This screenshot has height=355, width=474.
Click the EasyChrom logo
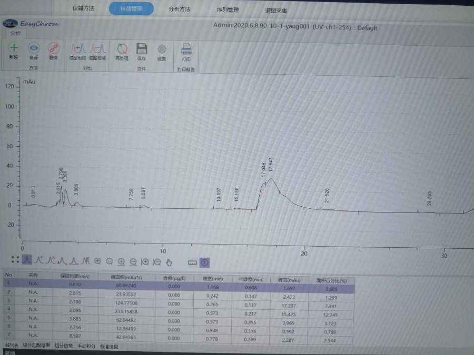(31, 24)
